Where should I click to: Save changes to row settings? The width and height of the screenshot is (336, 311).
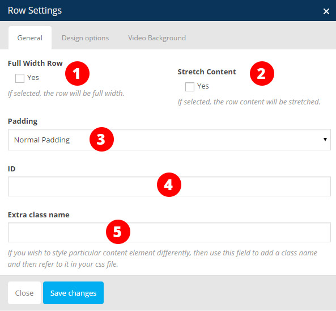[73, 293]
